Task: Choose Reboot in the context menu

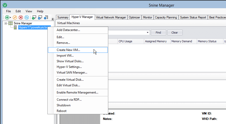Action: pos(78,111)
